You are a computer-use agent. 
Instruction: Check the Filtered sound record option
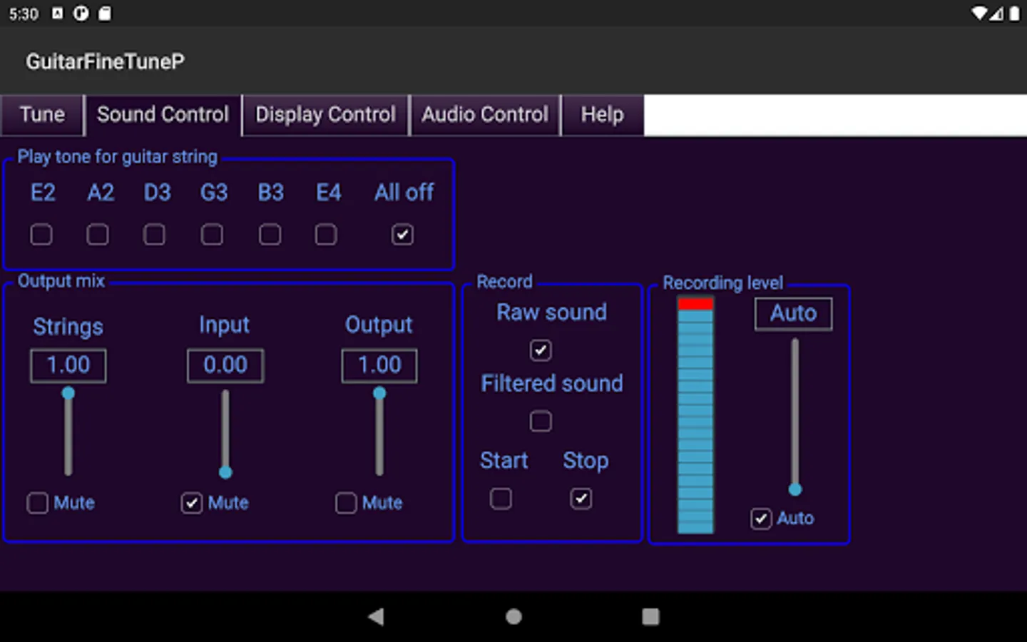pyautogui.click(x=541, y=422)
